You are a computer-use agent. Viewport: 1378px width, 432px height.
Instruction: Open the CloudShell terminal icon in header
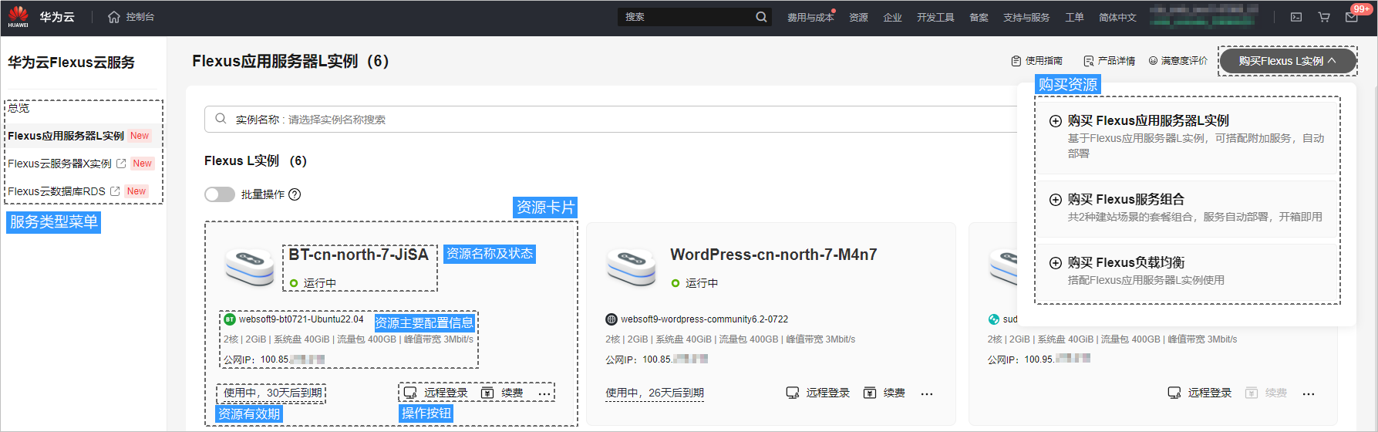(x=1296, y=17)
